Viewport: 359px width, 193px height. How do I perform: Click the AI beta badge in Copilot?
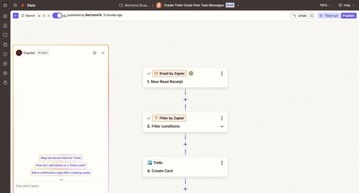43,53
